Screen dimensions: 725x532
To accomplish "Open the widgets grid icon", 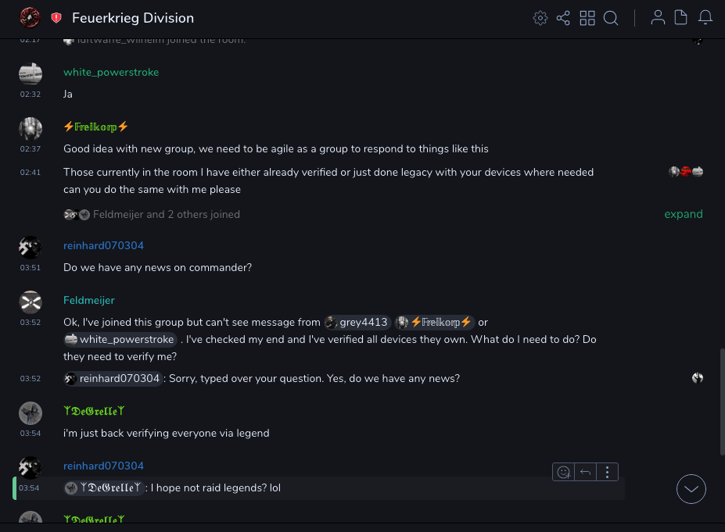I will (x=587, y=18).
